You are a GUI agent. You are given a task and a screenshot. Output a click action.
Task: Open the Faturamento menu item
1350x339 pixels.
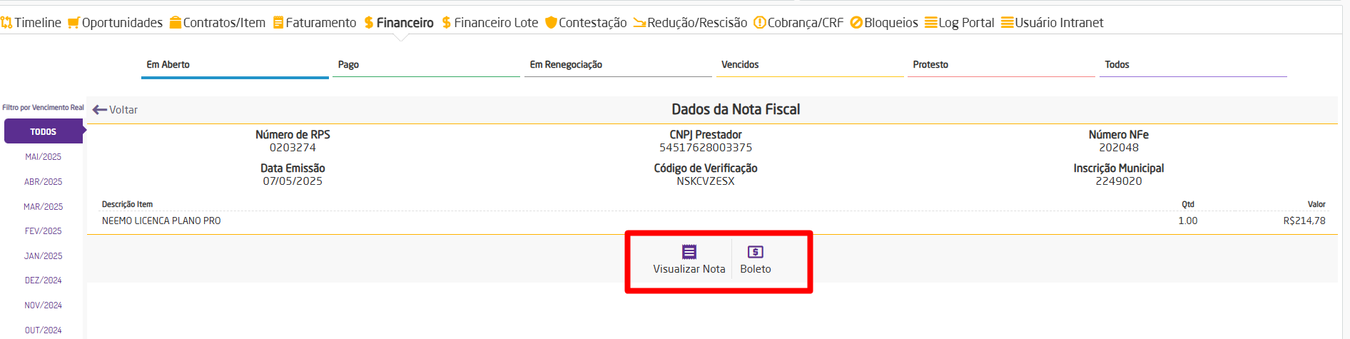[x=315, y=23]
